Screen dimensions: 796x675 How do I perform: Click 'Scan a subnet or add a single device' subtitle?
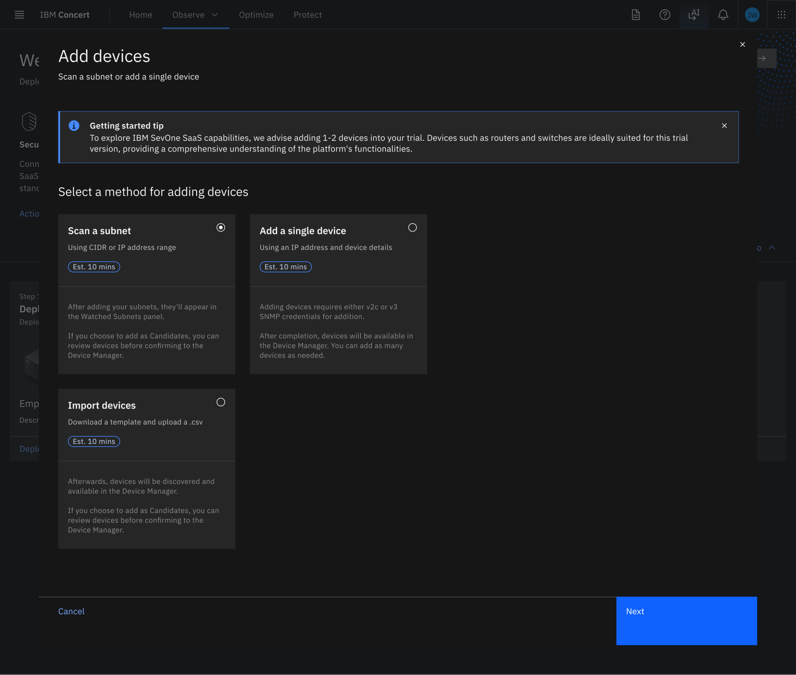pos(129,77)
